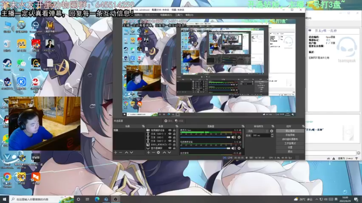
Task: Adjust video capture device volume slider
Action: coord(205,148)
